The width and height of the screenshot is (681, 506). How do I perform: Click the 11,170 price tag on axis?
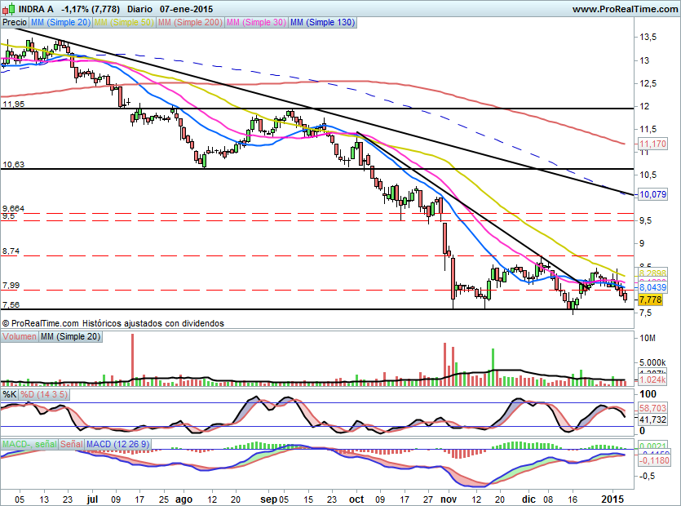pos(652,144)
